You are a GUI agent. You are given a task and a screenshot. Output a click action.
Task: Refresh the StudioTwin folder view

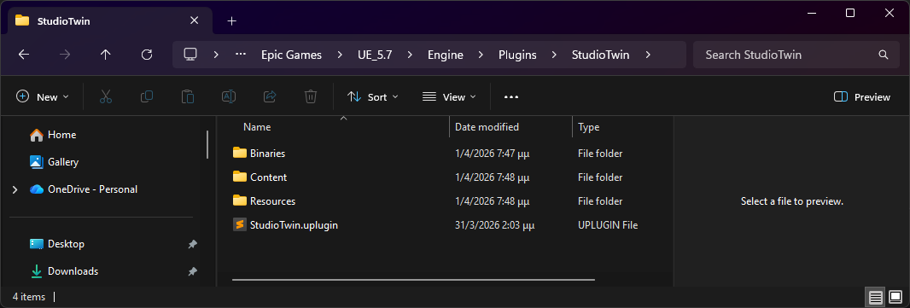point(147,55)
